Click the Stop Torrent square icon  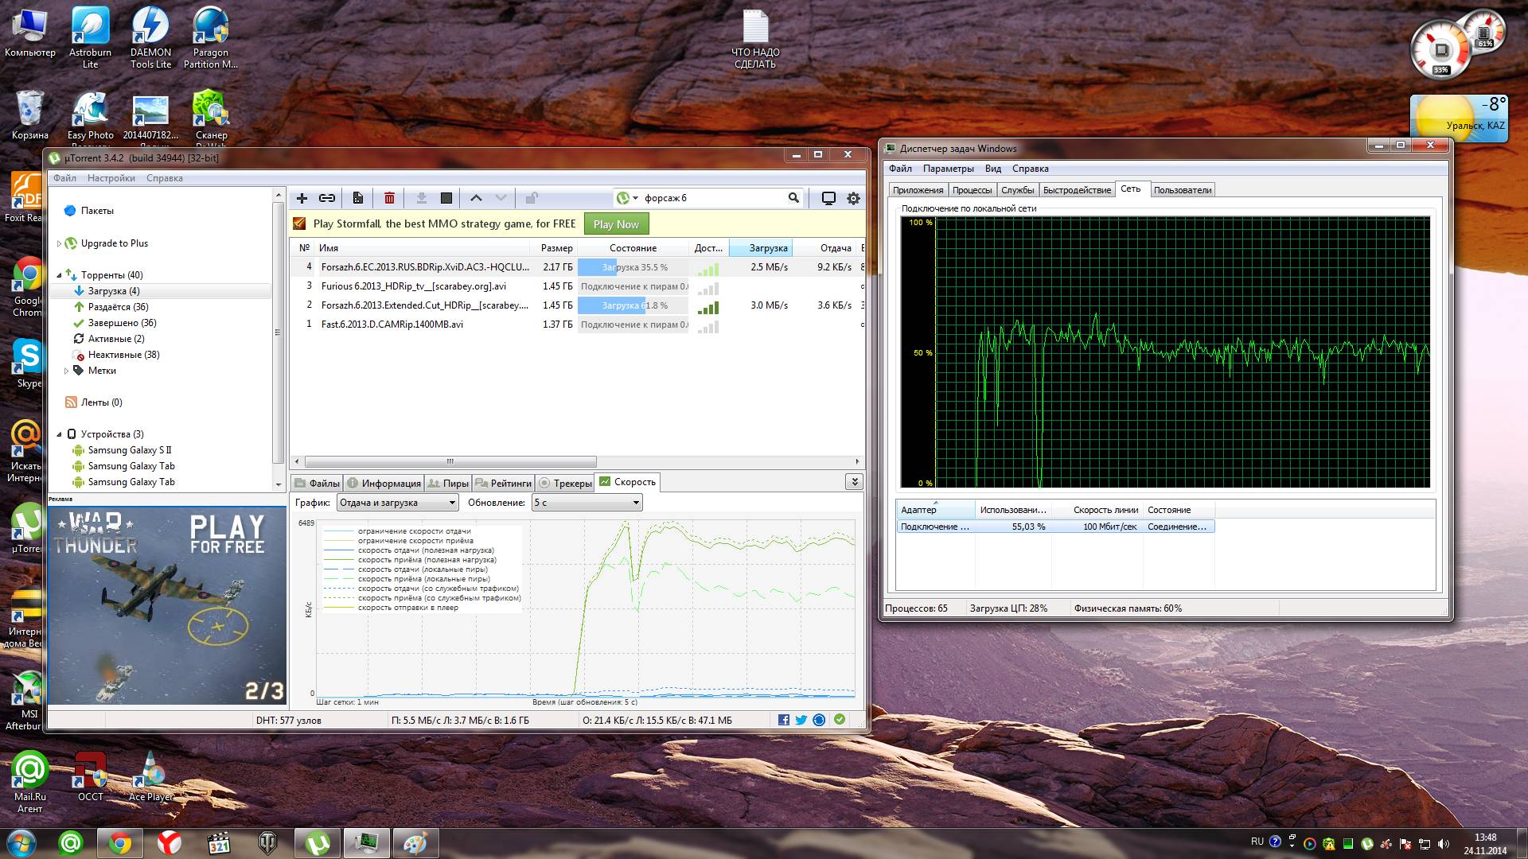pyautogui.click(x=446, y=198)
